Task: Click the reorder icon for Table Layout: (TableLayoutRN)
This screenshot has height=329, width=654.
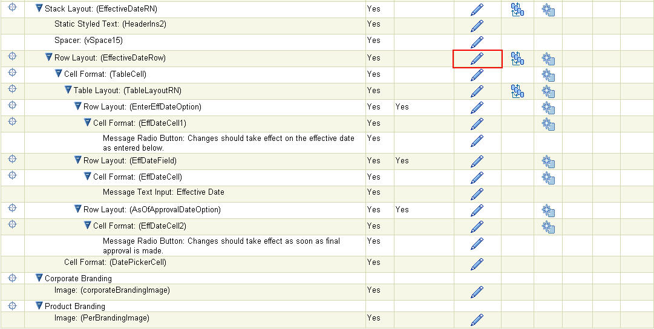Action: (517, 91)
